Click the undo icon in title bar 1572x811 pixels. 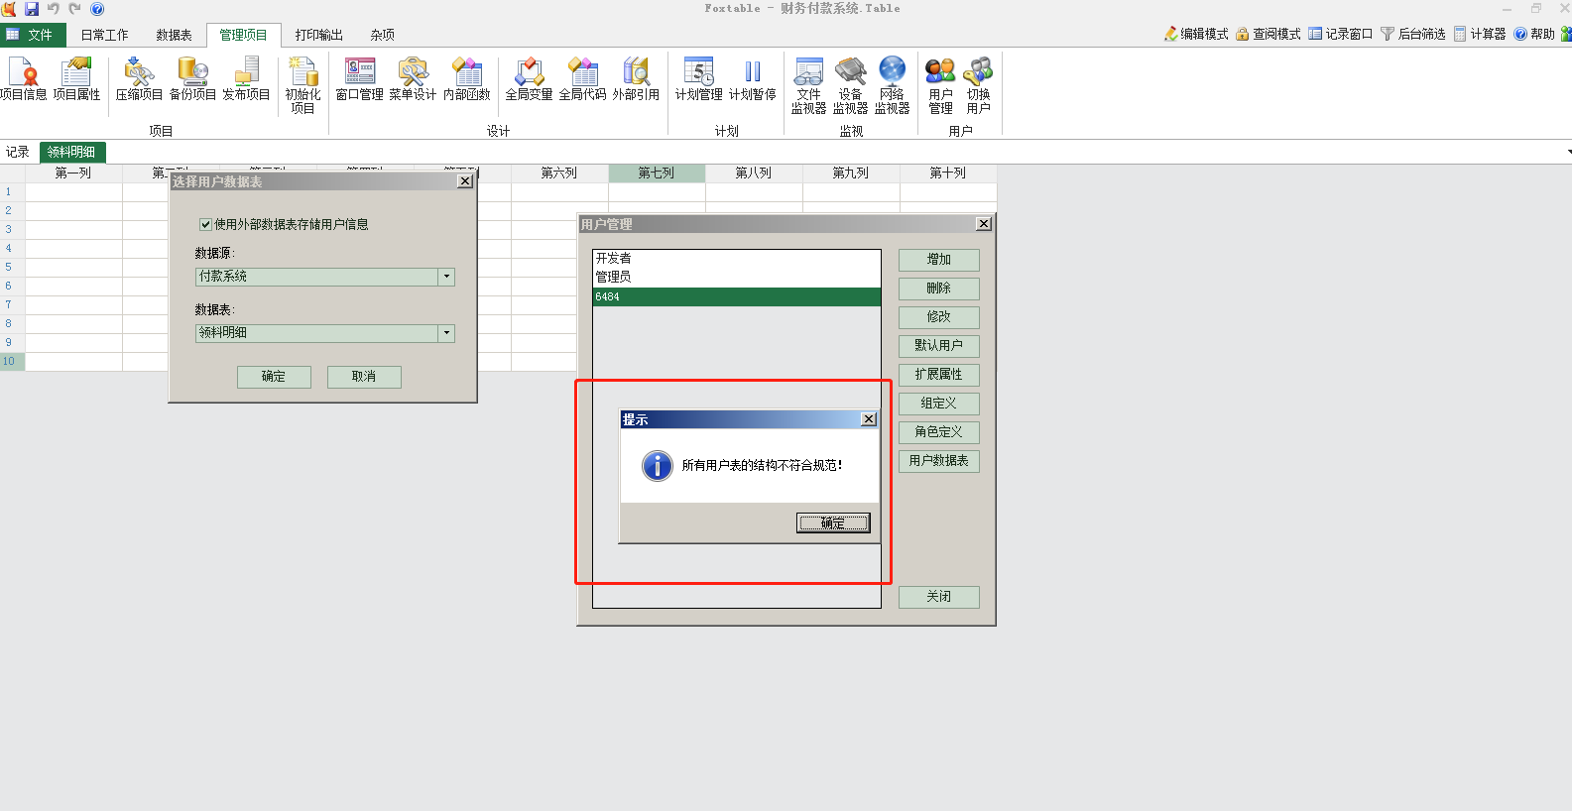(54, 9)
